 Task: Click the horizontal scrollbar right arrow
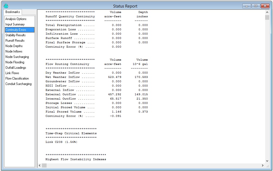click(x=262, y=165)
